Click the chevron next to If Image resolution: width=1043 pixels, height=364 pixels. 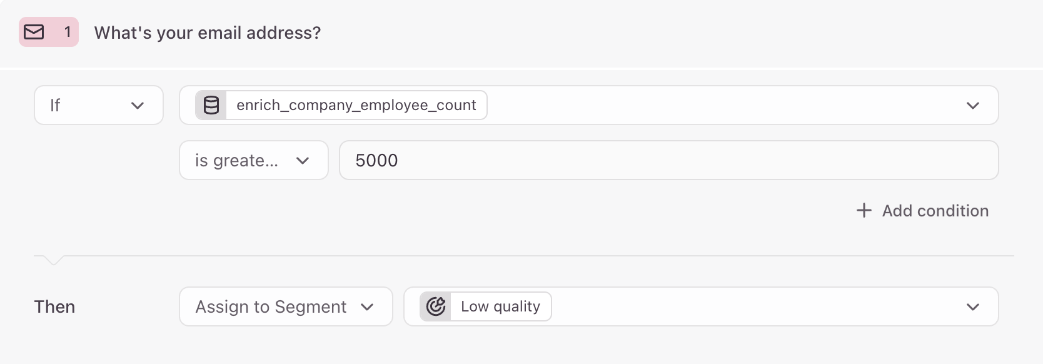[138, 106]
